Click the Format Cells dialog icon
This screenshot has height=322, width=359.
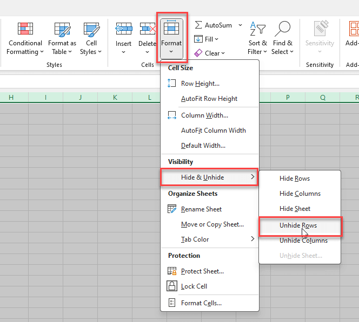coord(172,303)
